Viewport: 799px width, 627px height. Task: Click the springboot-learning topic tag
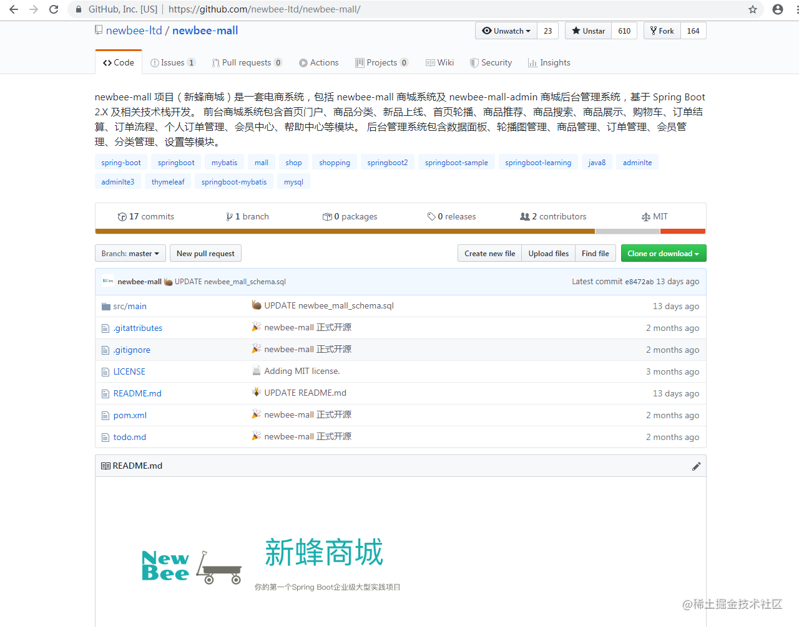(x=538, y=163)
